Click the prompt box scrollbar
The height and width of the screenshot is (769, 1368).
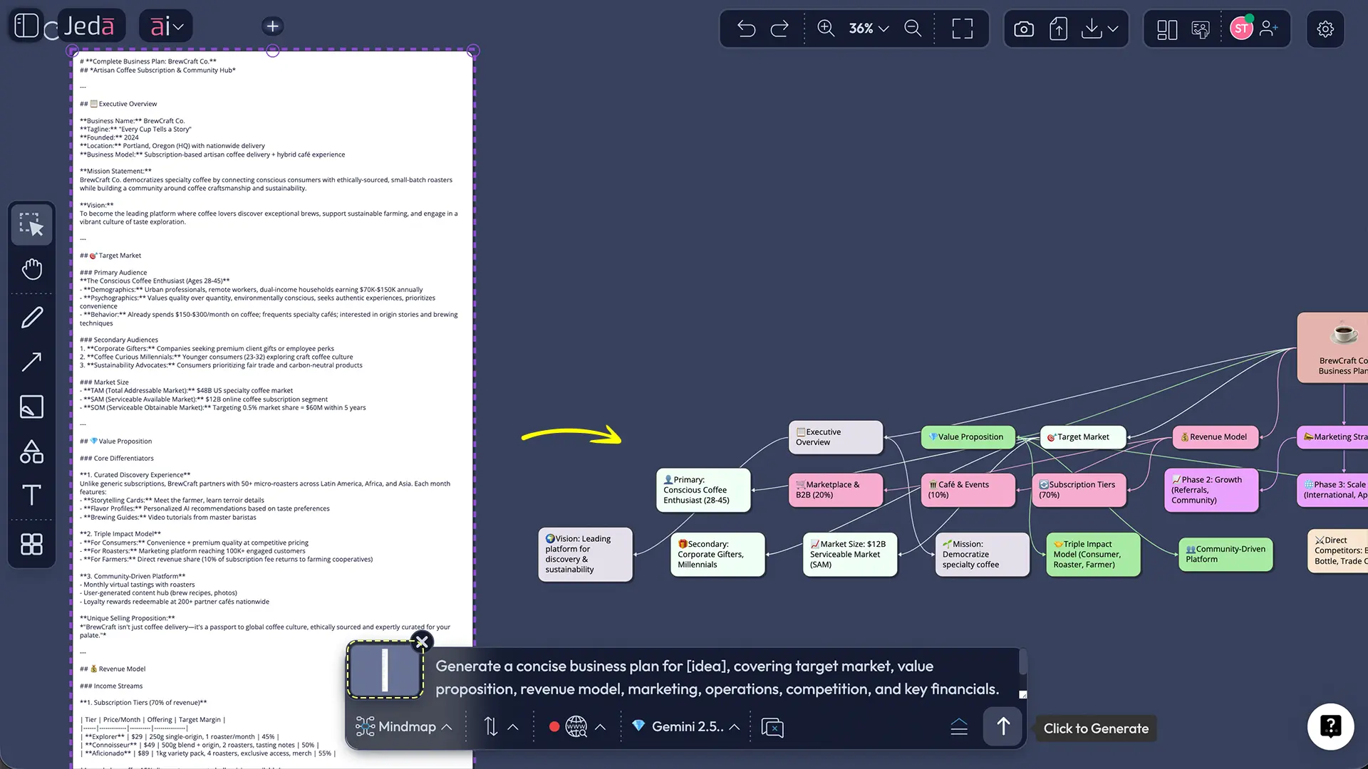(x=1023, y=661)
